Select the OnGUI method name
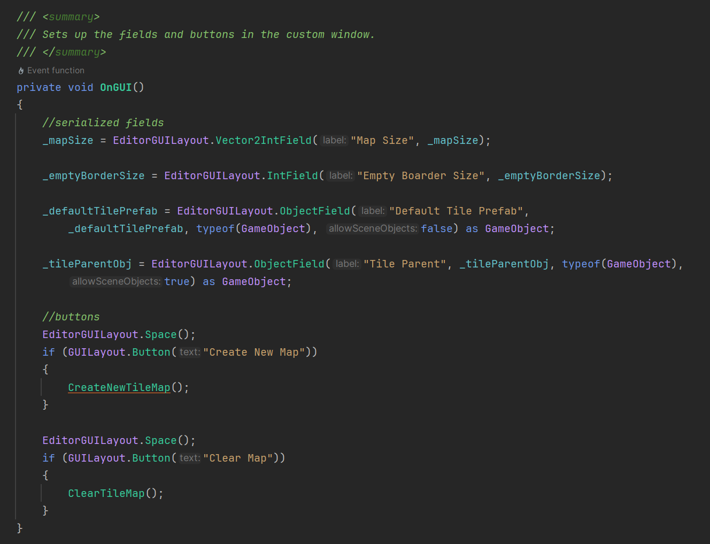710x544 pixels. pyautogui.click(x=115, y=87)
